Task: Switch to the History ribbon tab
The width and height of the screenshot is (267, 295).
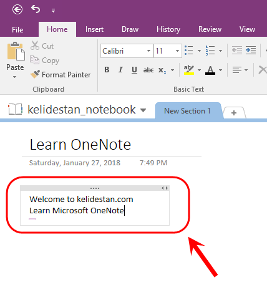Action: click(168, 29)
